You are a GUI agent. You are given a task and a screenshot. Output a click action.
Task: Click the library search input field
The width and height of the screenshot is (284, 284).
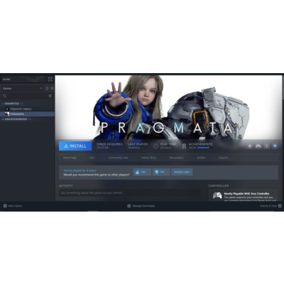tap(27, 96)
